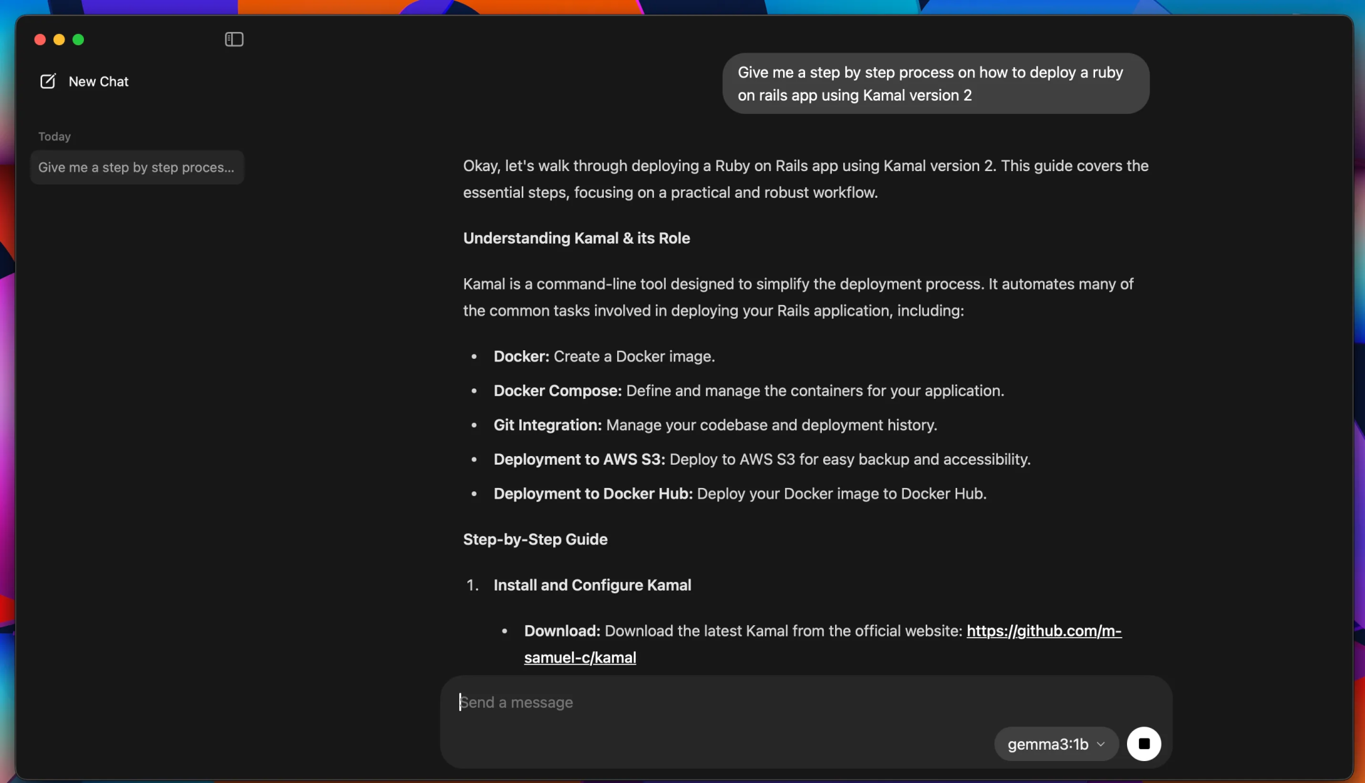
Task: Click the red close window button
Action: (40, 40)
